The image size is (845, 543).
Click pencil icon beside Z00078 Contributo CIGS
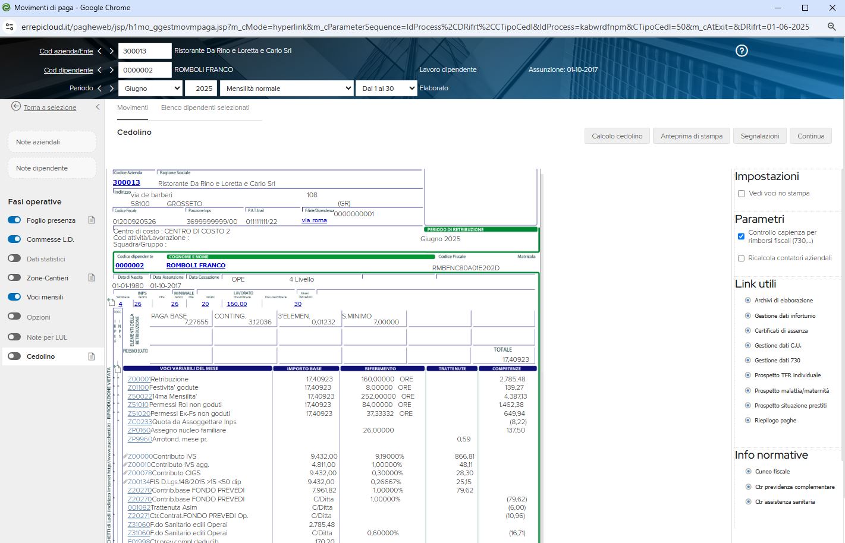[x=125, y=473]
